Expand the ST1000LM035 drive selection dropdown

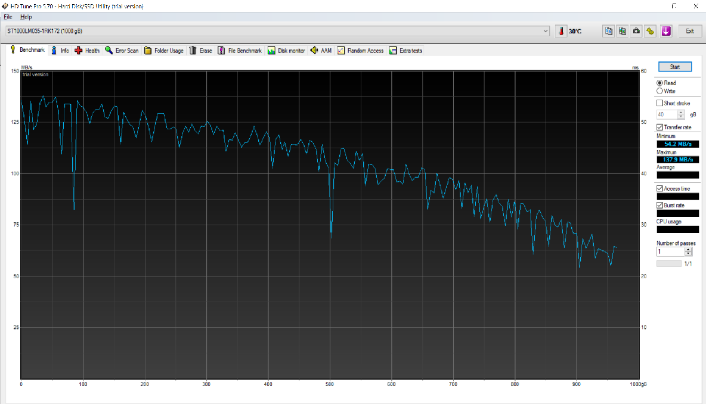click(x=546, y=30)
